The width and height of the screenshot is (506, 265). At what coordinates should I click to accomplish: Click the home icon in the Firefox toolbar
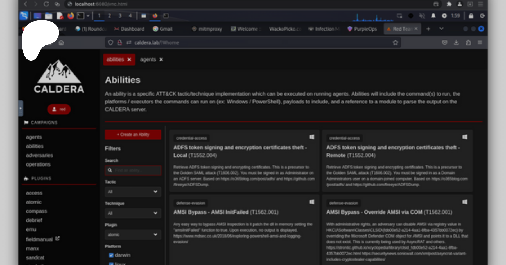click(x=61, y=43)
